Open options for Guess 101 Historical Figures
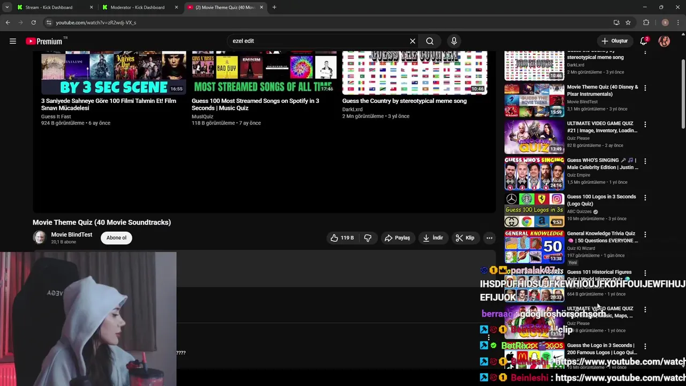 (x=645, y=273)
